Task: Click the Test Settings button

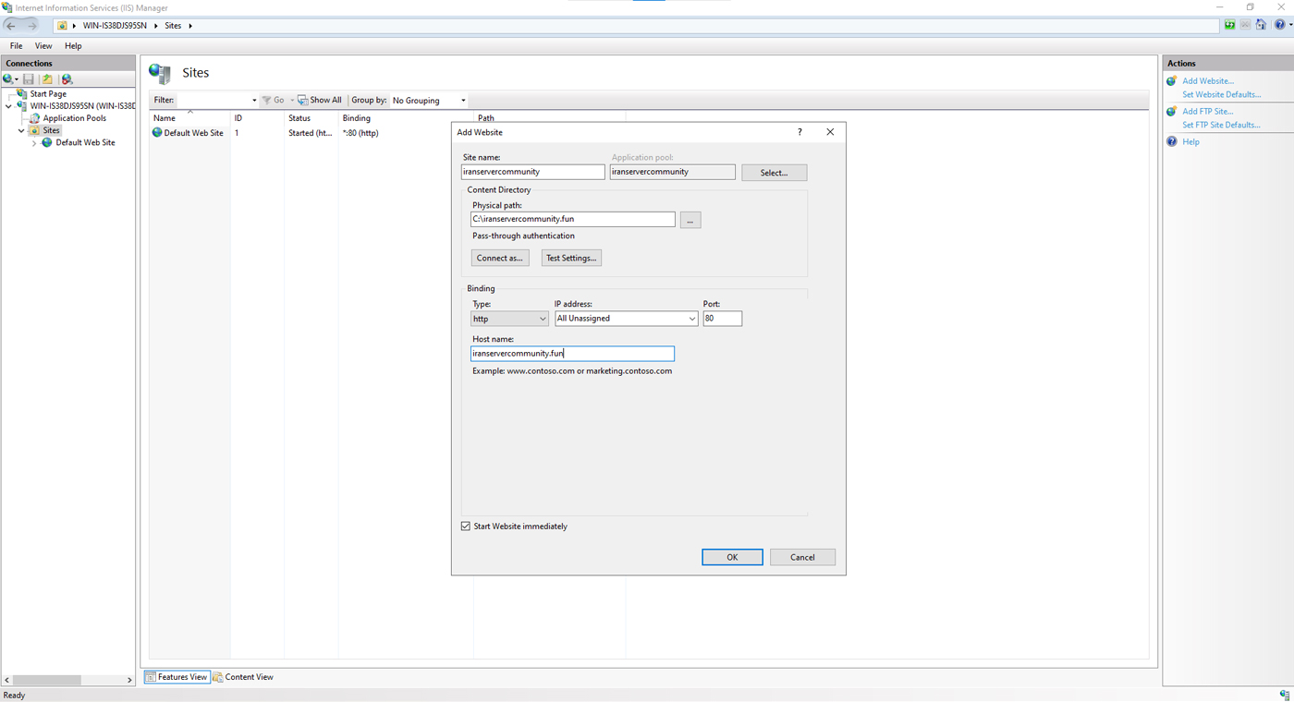Action: click(x=571, y=258)
